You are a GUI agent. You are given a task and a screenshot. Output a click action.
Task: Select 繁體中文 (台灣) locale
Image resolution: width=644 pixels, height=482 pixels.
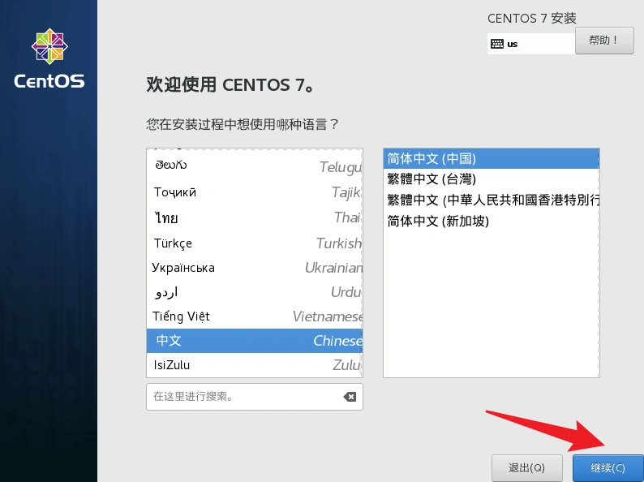[x=491, y=179]
